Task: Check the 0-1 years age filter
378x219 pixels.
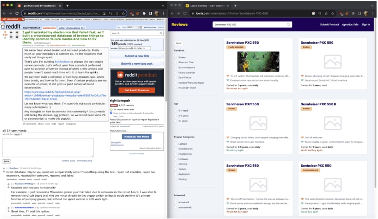Action: pyautogui.click(x=175, y=111)
